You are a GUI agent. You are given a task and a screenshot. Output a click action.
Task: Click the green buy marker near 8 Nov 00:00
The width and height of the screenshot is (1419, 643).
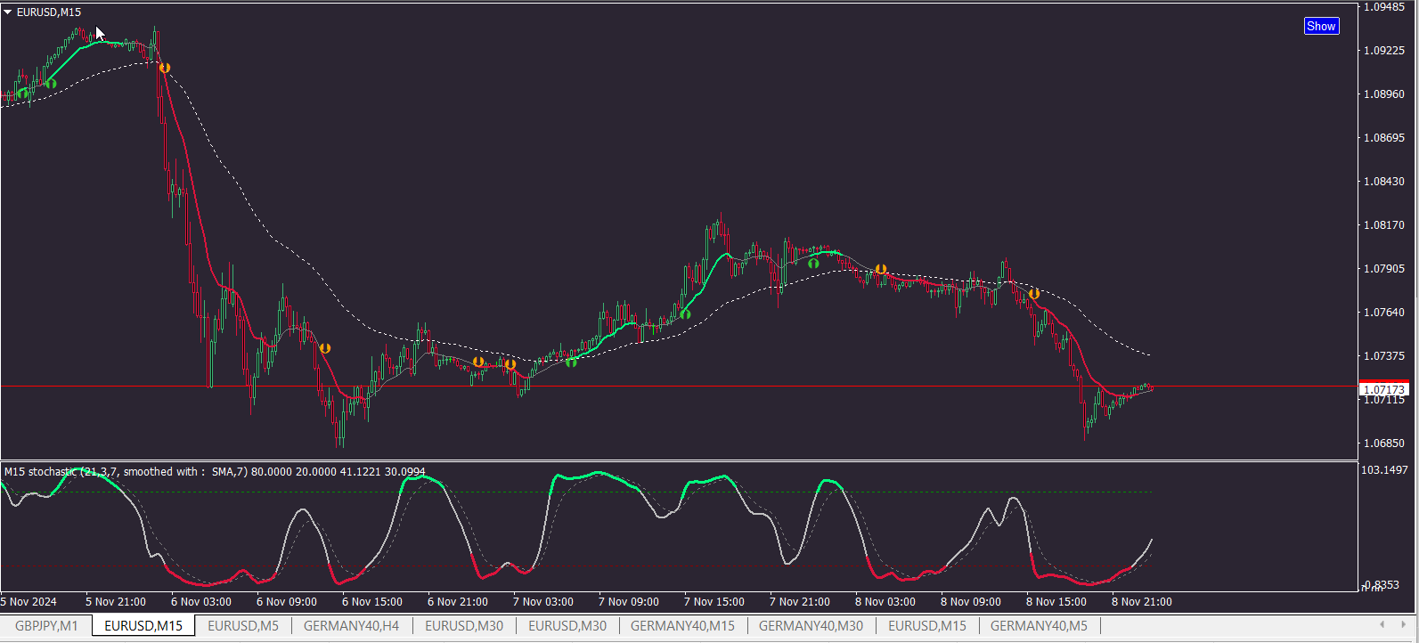pos(813,264)
